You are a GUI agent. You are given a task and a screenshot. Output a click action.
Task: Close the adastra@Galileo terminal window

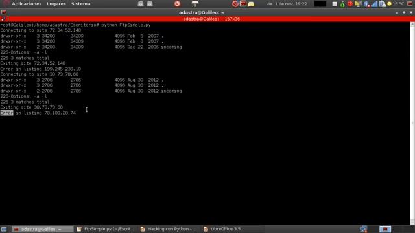coord(411,12)
